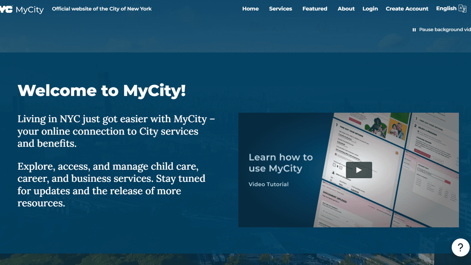This screenshot has width=471, height=265.
Task: Click Create Account
Action: [x=407, y=9]
